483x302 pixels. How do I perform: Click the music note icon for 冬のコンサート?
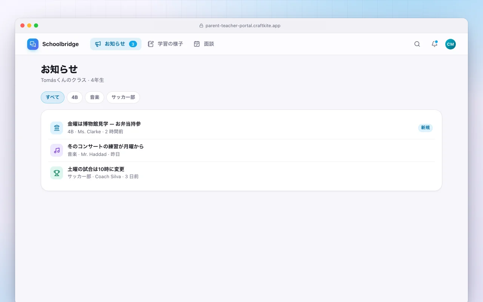click(57, 150)
